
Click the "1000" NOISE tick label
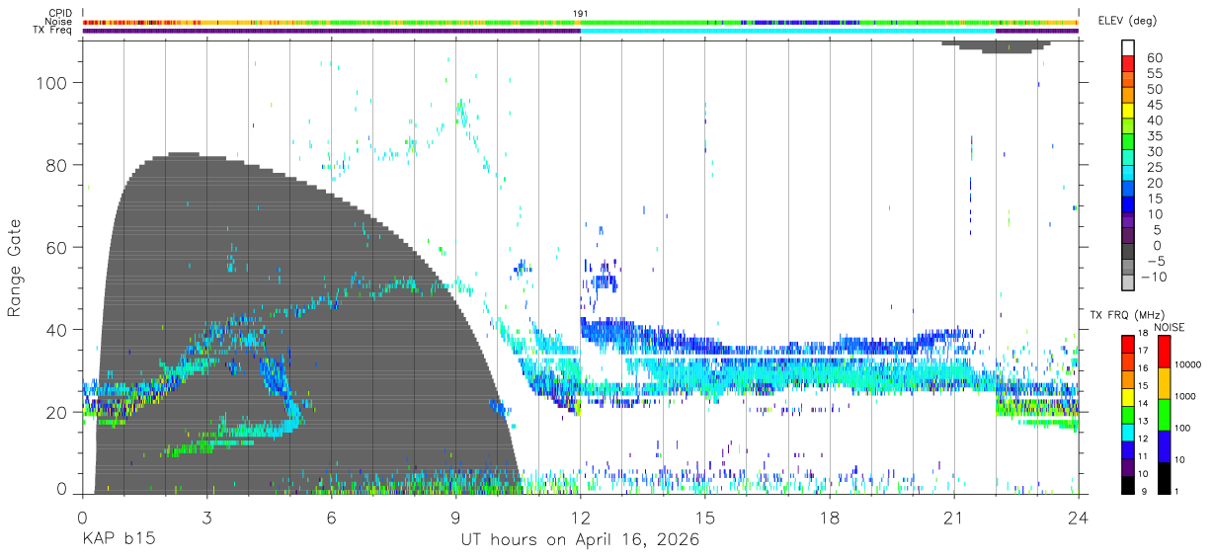point(1186,397)
